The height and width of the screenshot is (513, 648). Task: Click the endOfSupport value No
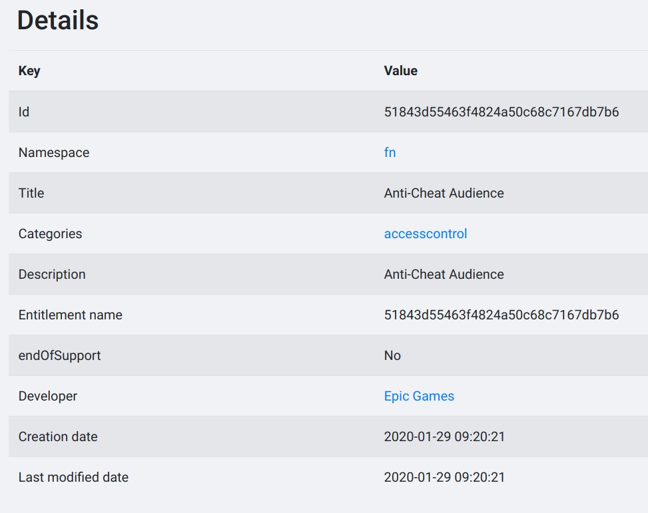(392, 355)
